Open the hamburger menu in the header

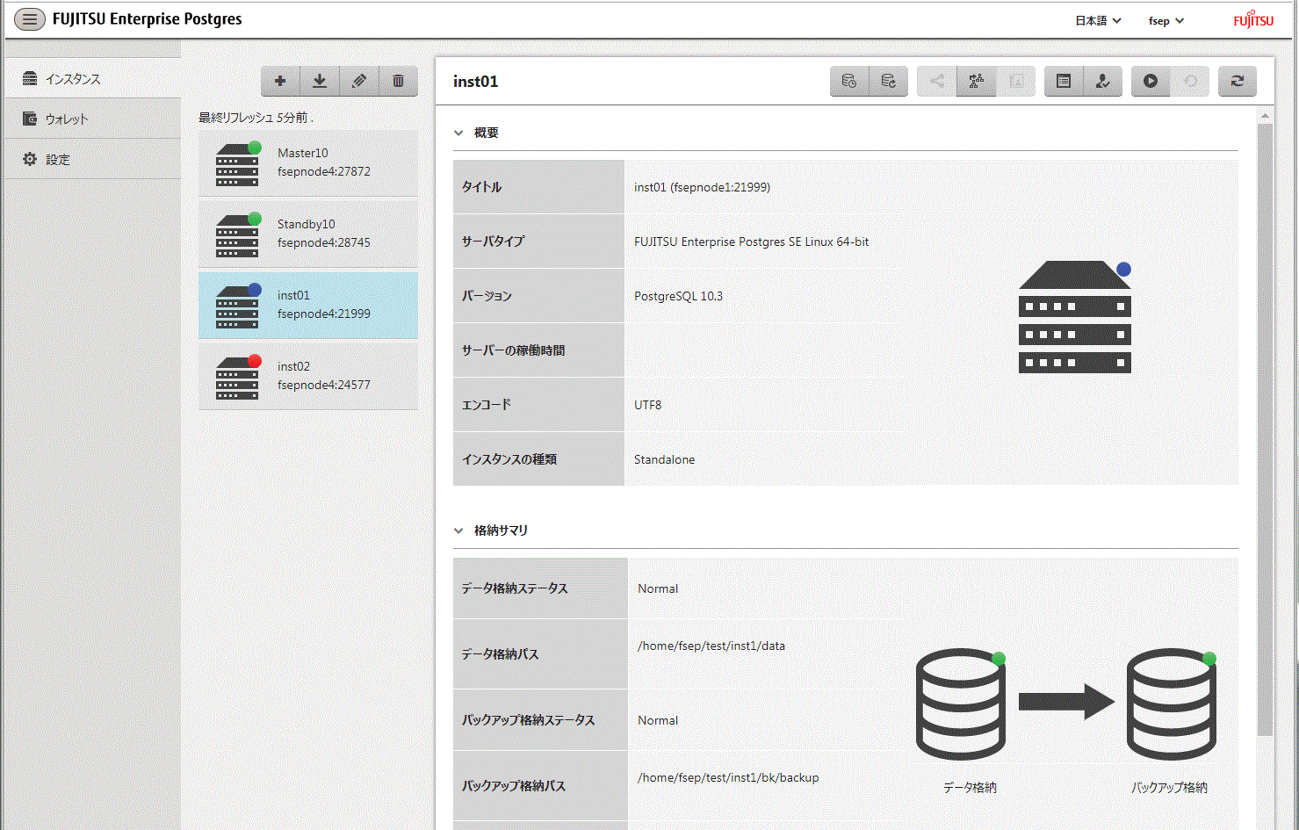30,19
